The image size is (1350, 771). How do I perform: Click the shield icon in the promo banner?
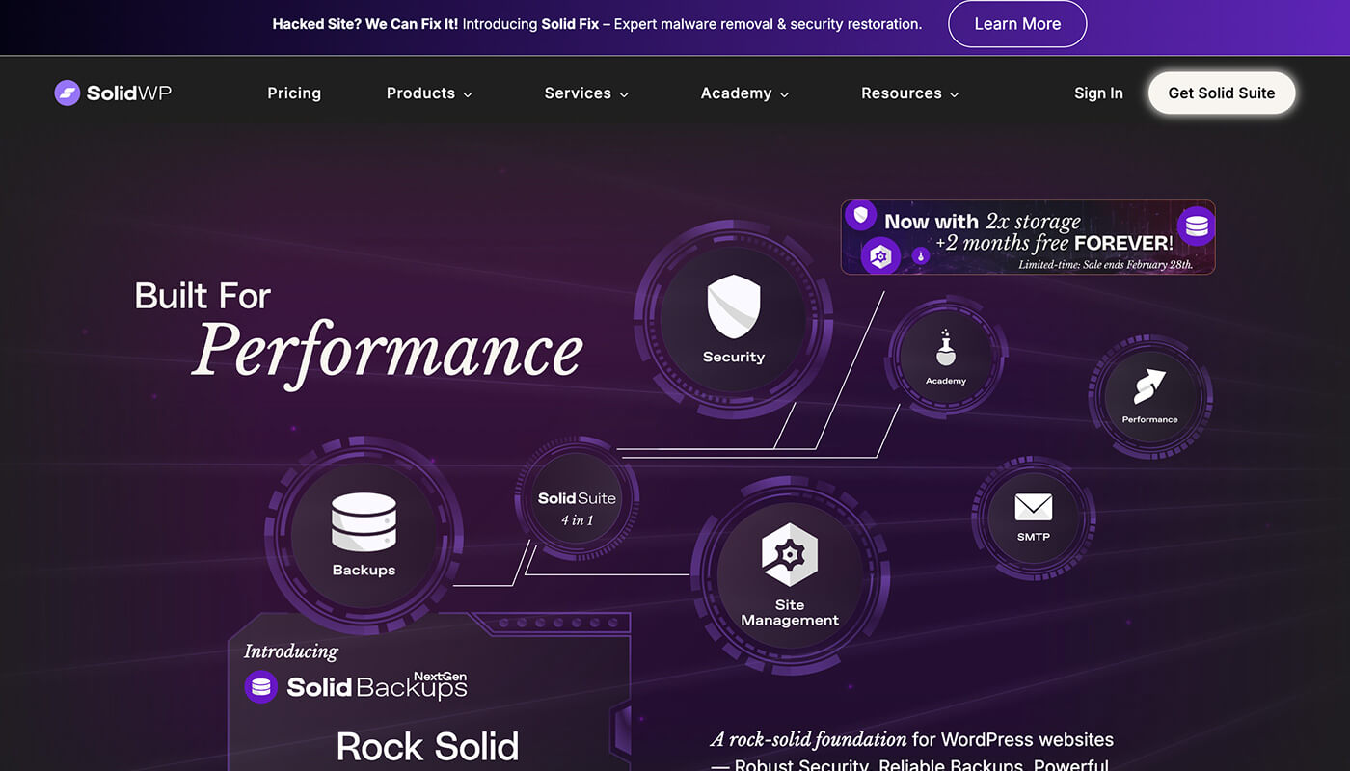click(860, 215)
